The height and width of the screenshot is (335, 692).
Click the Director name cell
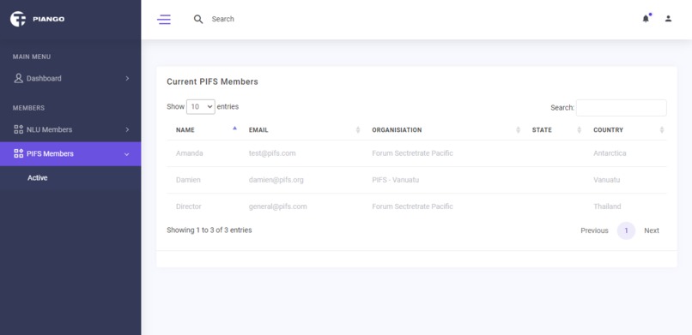click(188, 206)
